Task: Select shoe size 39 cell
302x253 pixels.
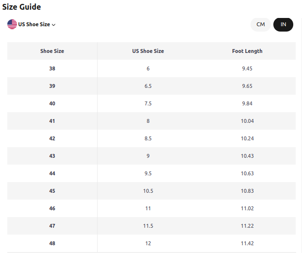Action: click(52, 86)
